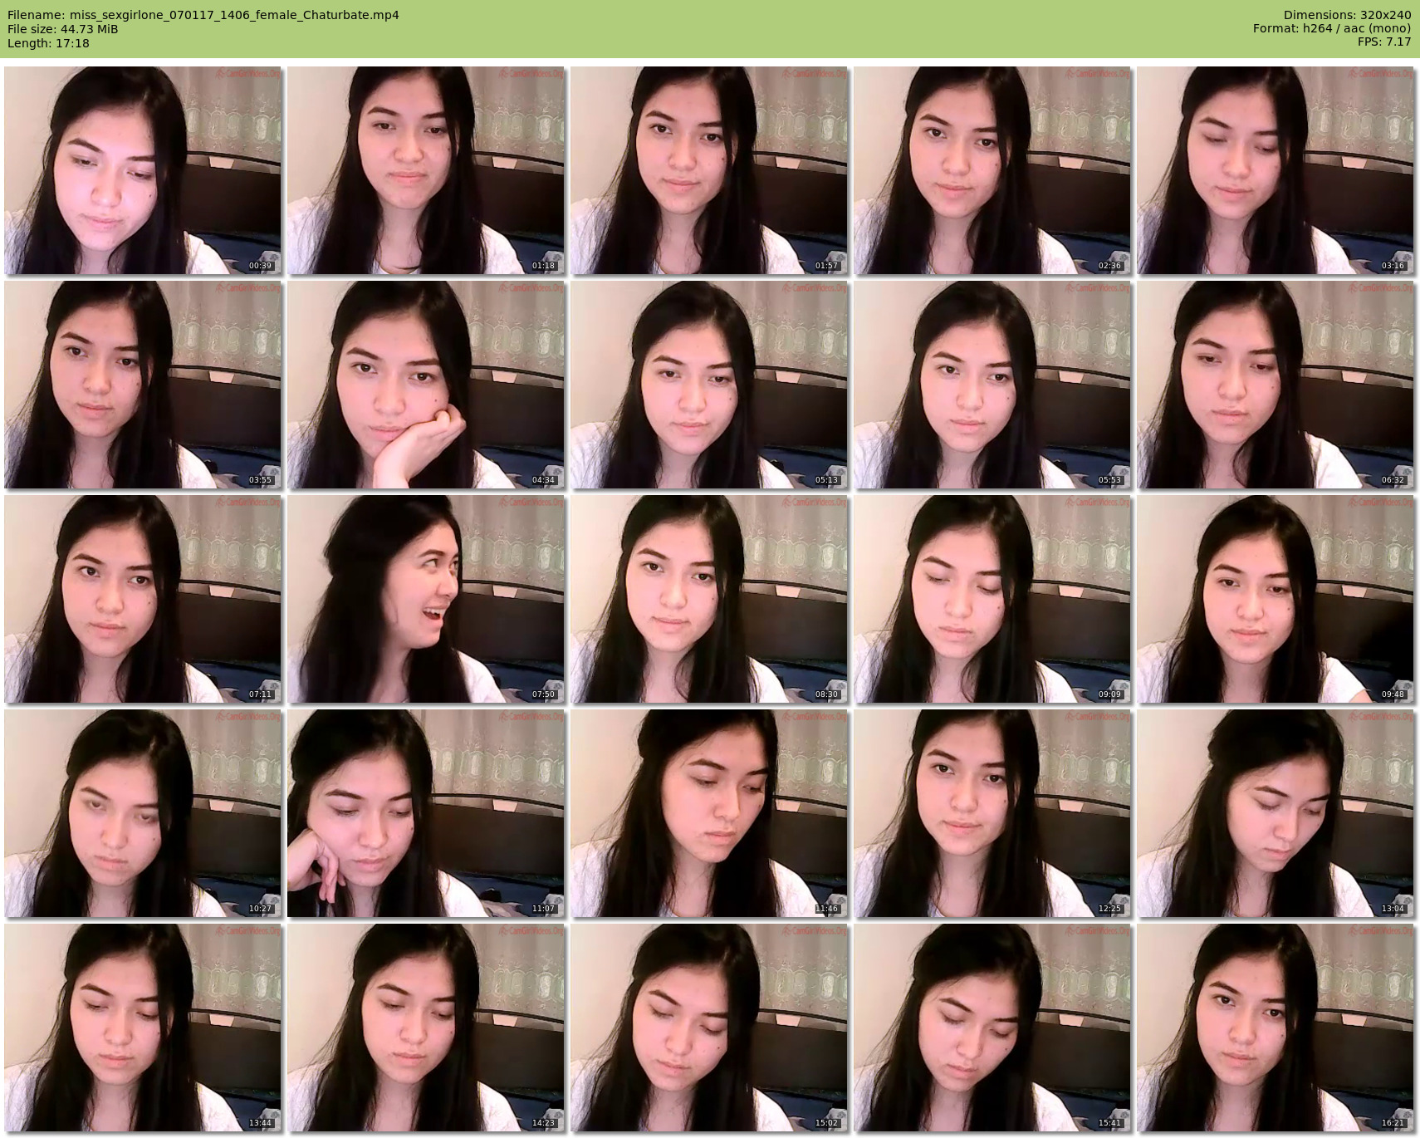
Task: Open the 08:30 frame thumbnail
Action: point(708,599)
